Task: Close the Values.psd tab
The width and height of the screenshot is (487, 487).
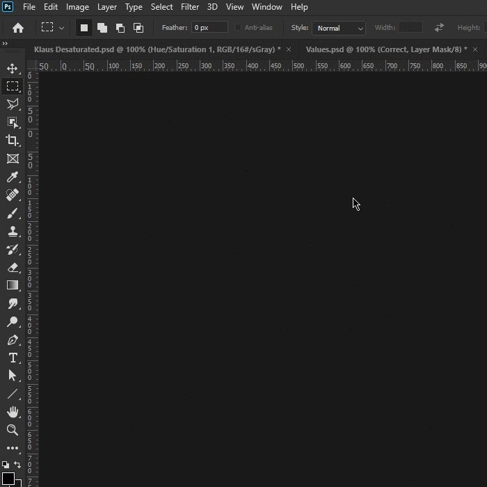Action: (475, 49)
